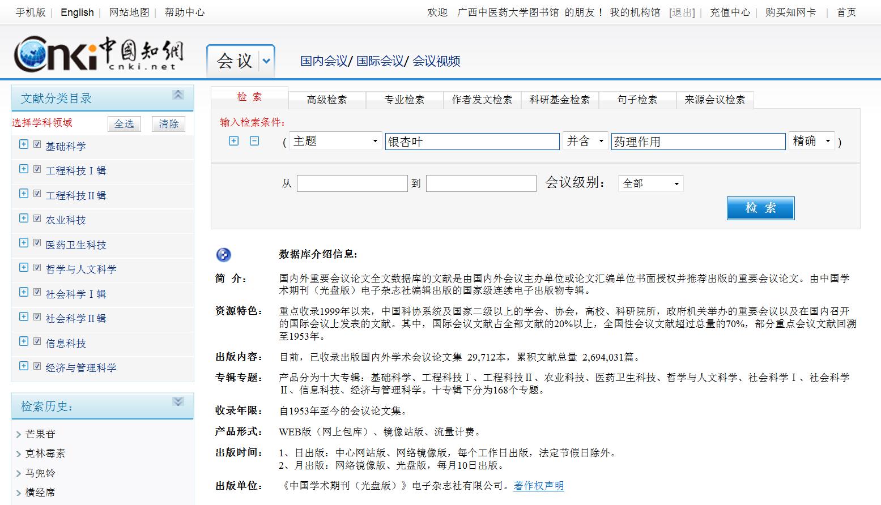
Task: Open the 会议级别 dropdown
Action: coord(650,183)
